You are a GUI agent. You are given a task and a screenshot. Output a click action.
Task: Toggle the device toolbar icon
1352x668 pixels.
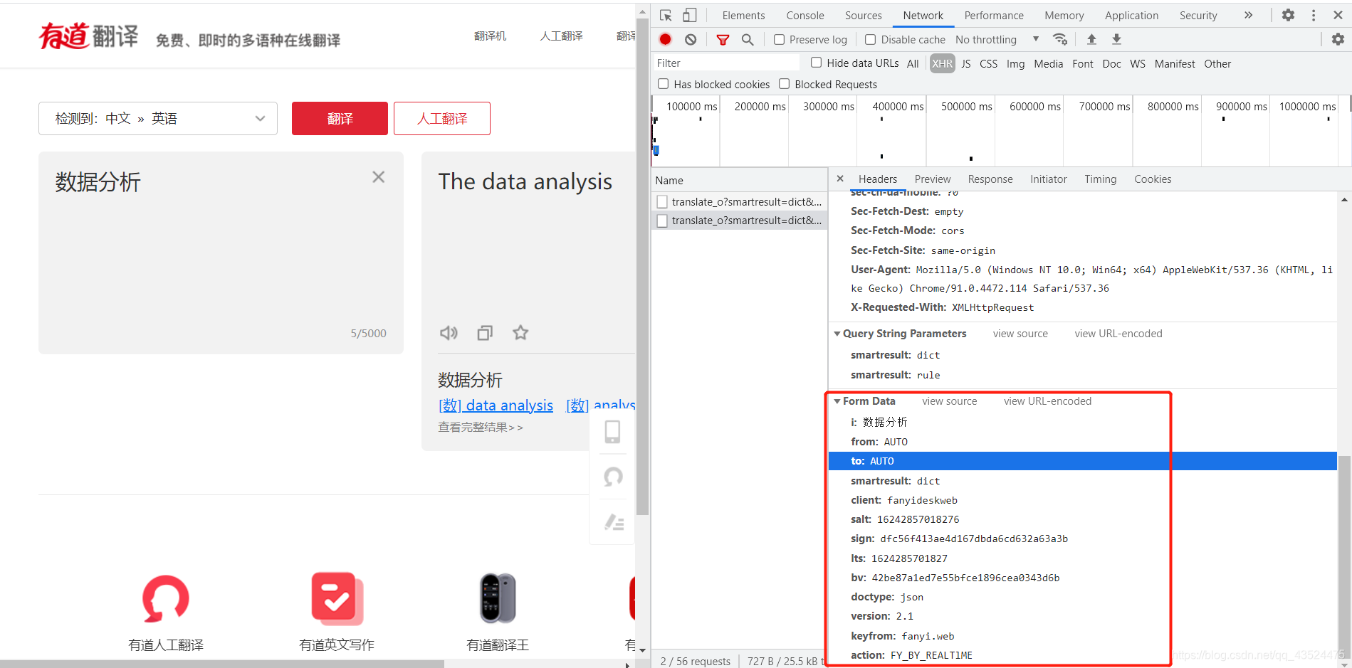tap(689, 15)
